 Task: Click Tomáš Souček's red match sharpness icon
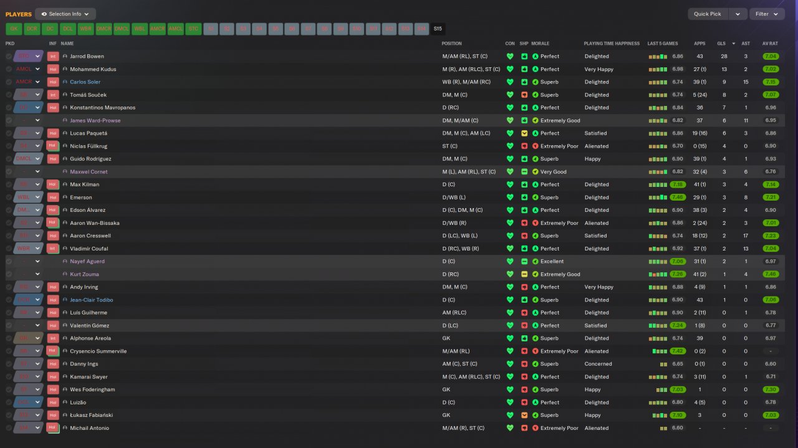coord(524,95)
